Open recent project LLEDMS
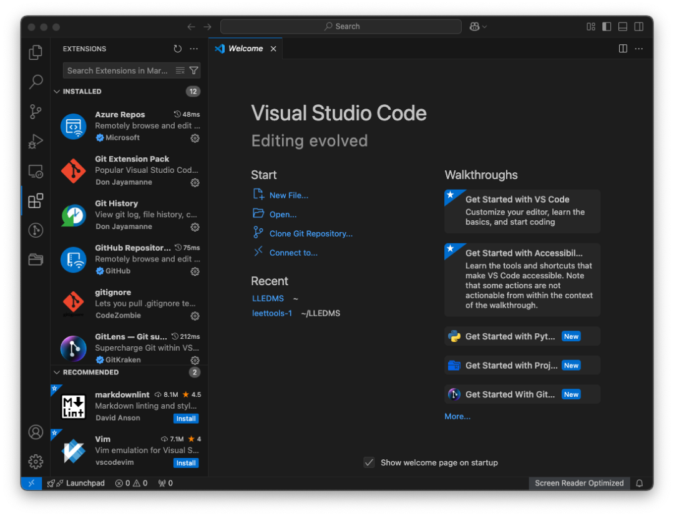Viewport: 674px width, 516px height. [x=268, y=299]
